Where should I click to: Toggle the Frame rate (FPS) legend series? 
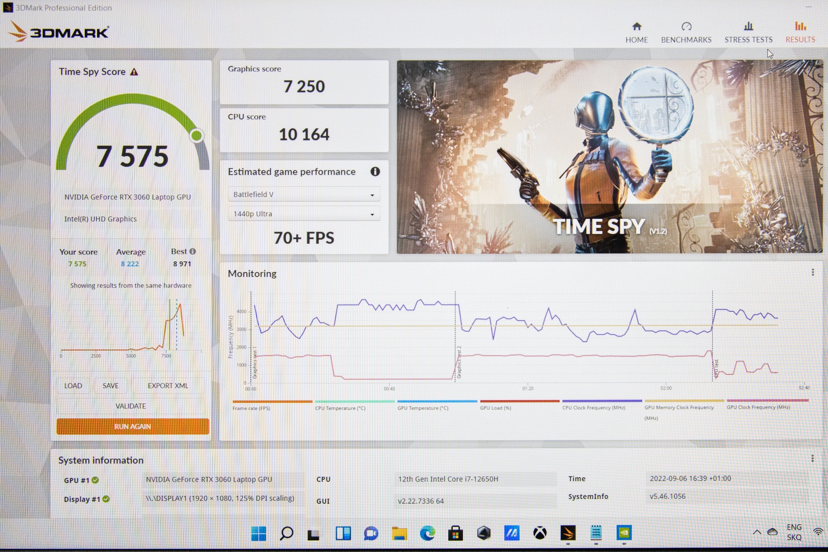tap(251, 408)
